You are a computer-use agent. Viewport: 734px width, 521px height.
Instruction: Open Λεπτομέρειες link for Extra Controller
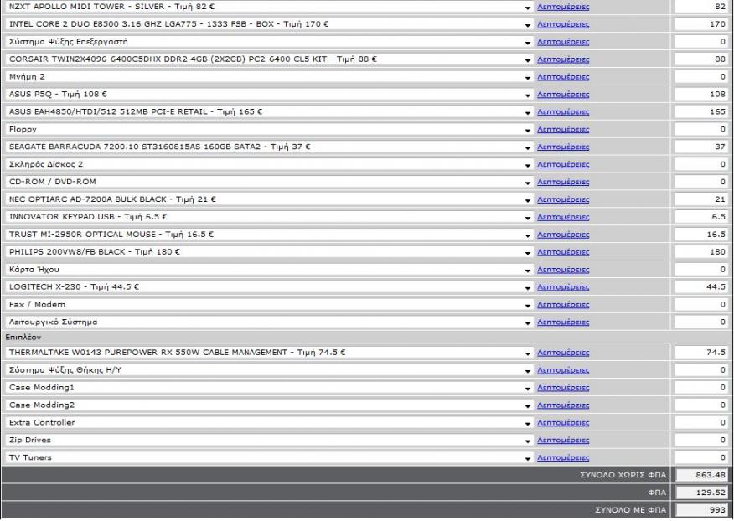point(563,423)
